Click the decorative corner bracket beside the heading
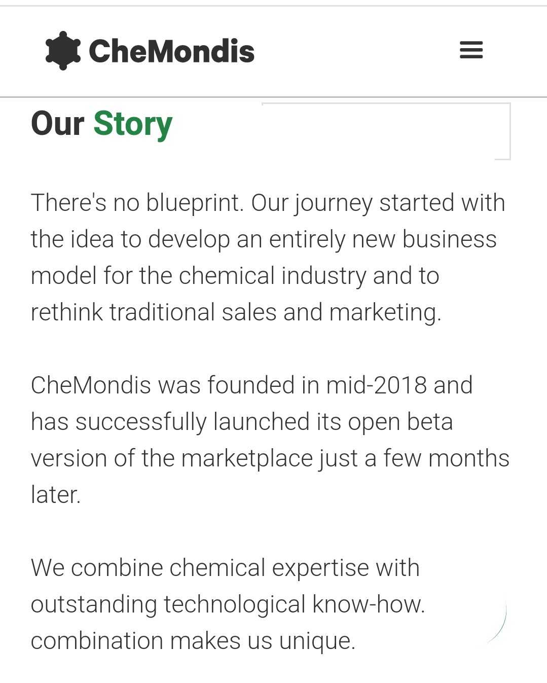Image resolution: width=547 pixels, height=683 pixels. pyautogui.click(x=502, y=132)
